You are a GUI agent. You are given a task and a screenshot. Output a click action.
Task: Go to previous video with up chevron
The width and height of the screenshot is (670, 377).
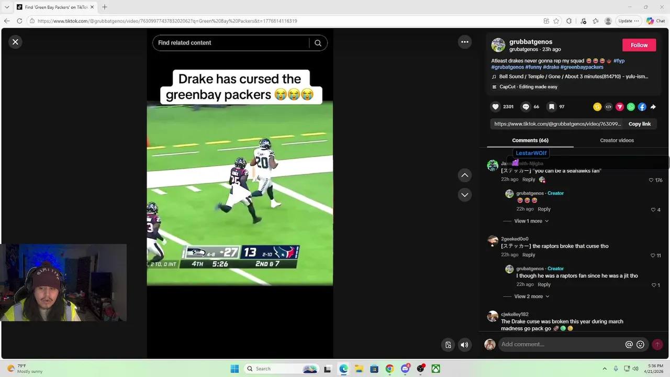[x=464, y=175]
